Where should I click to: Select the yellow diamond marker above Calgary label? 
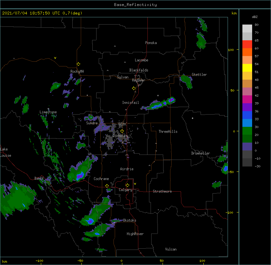127,185
